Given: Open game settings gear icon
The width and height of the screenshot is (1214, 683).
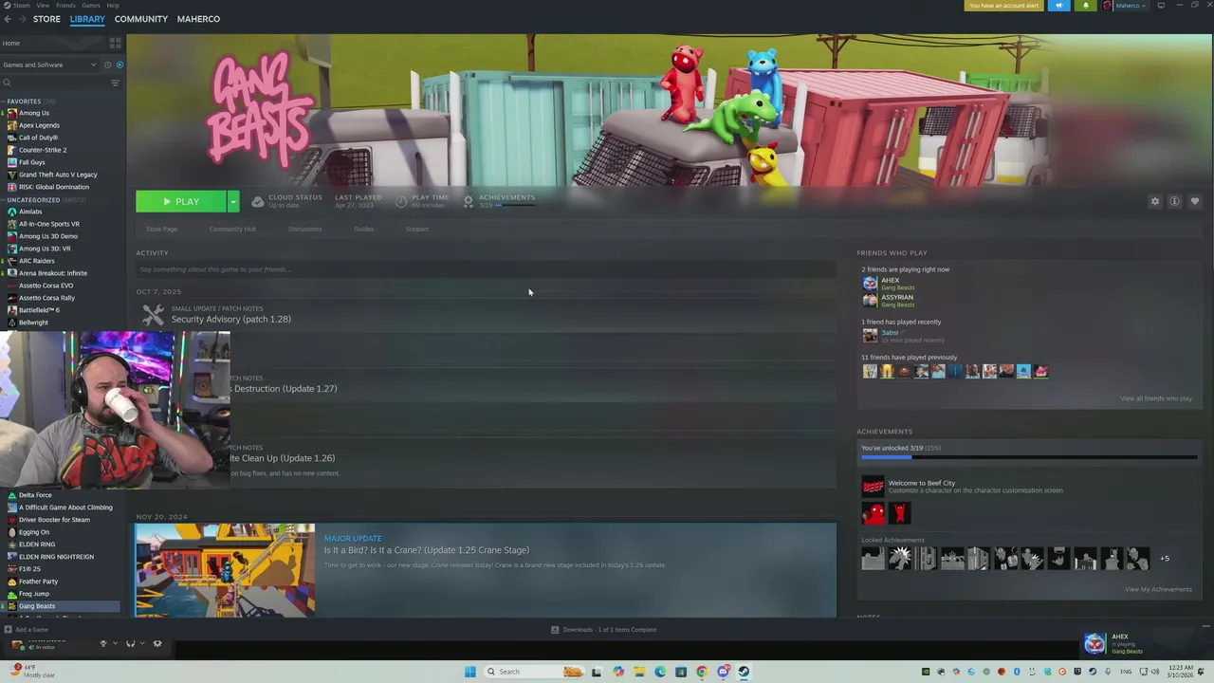Looking at the screenshot, I should click(x=1154, y=201).
